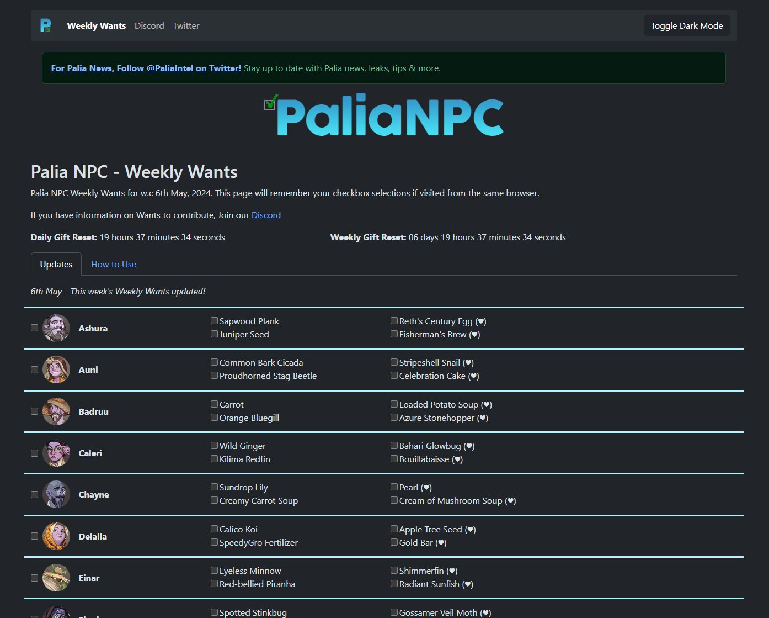Tick Bouillabaisse checkbox
The width and height of the screenshot is (769, 618).
(x=394, y=458)
